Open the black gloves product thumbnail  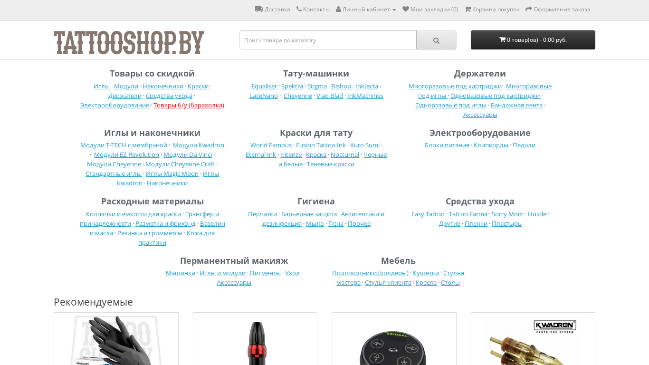[116, 339]
